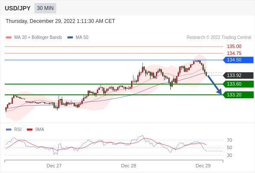This screenshot has width=255, height=173.
Task: Click the 134.75 resistance label
Action: click(234, 53)
